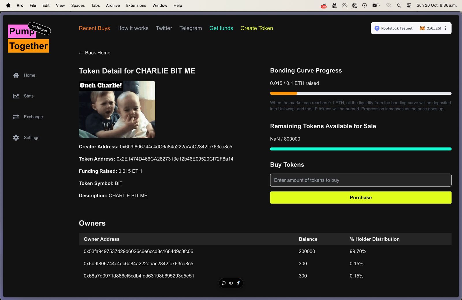Click owner address starting 0x6b9f8067 in table
The height and width of the screenshot is (300, 462).
click(x=138, y=264)
